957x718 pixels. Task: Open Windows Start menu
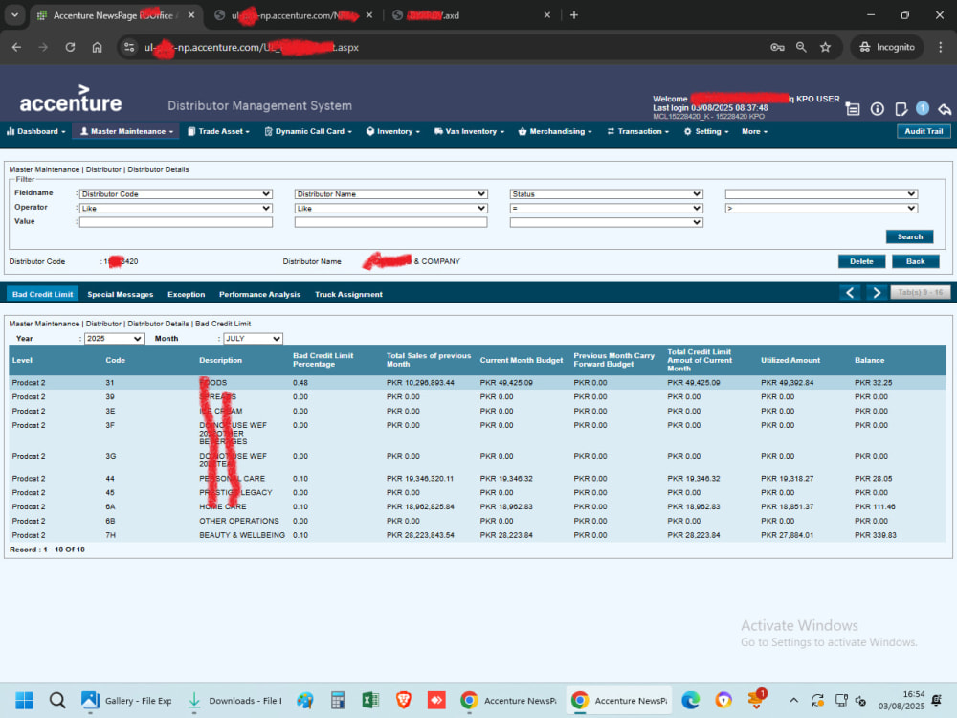(x=25, y=701)
